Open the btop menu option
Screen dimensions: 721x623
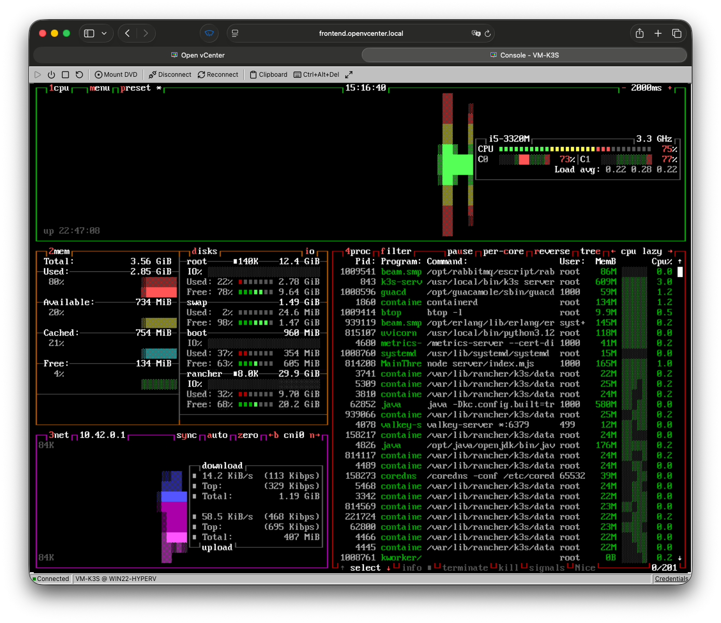coord(100,88)
